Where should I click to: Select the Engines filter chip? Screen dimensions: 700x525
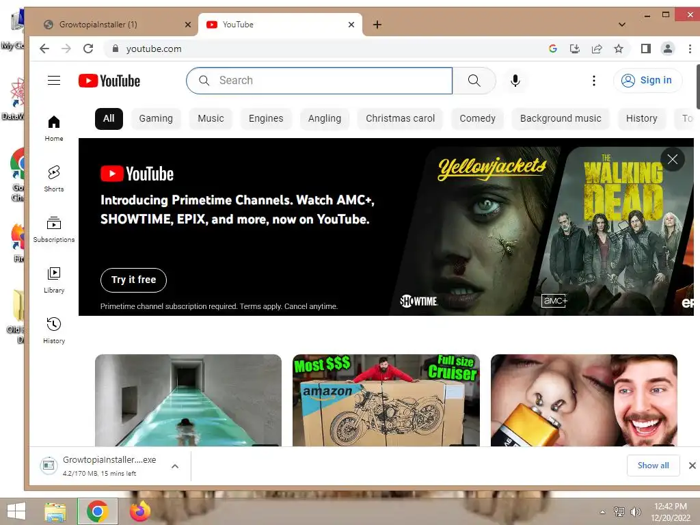coord(266,119)
